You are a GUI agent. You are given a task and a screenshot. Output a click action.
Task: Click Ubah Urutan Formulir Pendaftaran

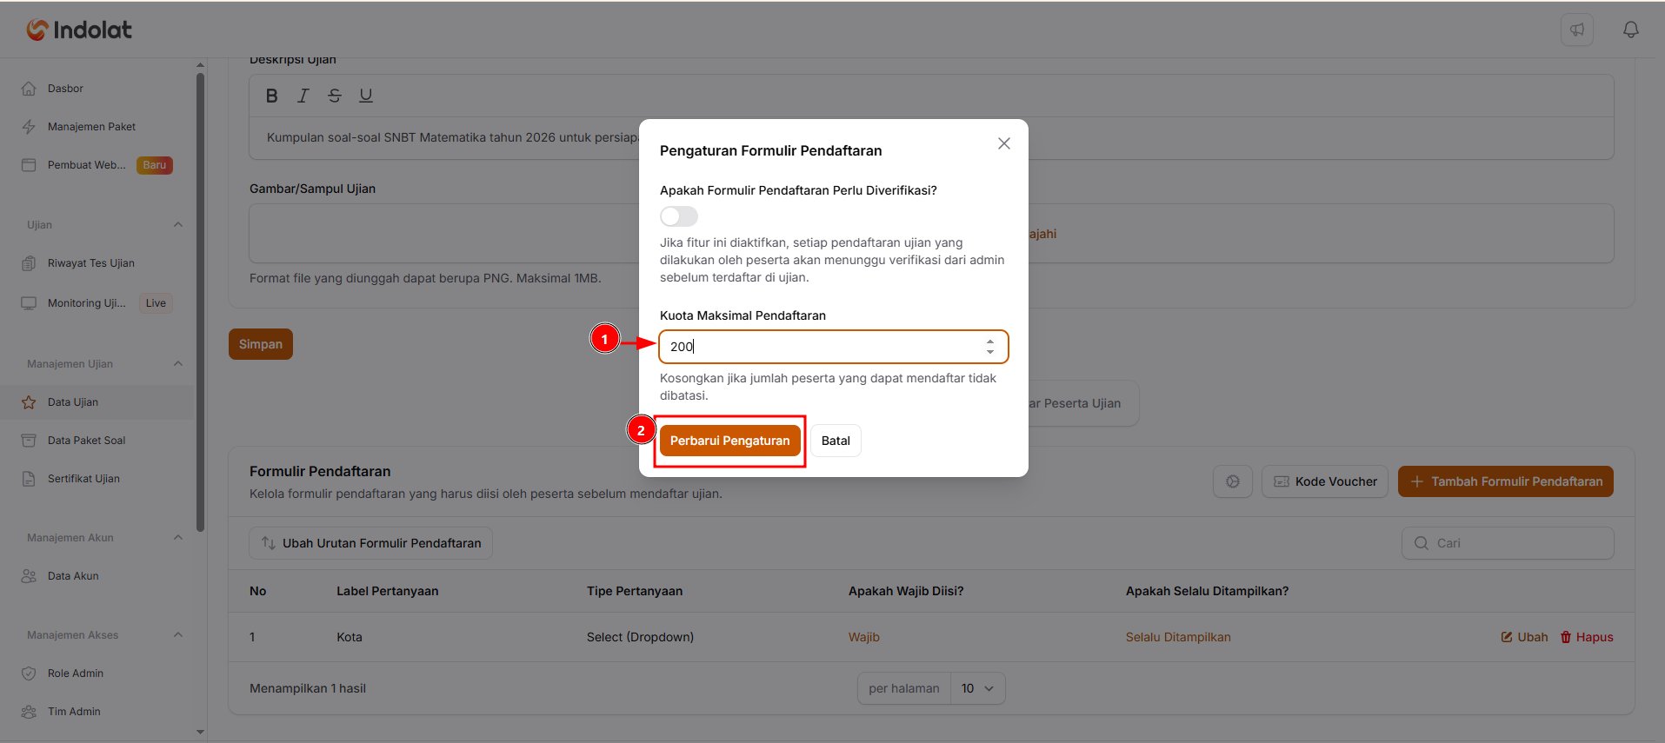pos(371,543)
